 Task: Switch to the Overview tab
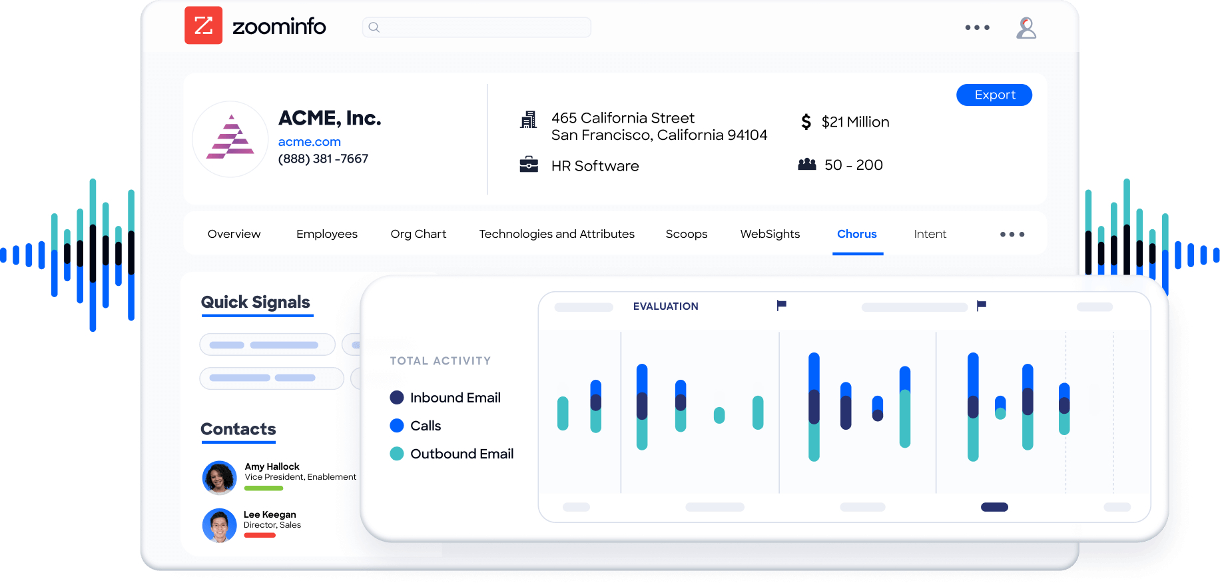pyautogui.click(x=234, y=234)
